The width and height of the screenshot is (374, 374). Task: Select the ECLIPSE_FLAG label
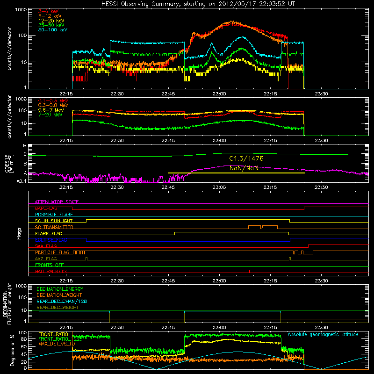[x=51, y=240]
